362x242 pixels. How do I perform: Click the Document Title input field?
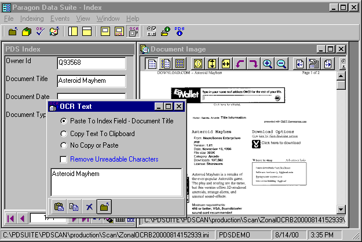tap(92, 81)
